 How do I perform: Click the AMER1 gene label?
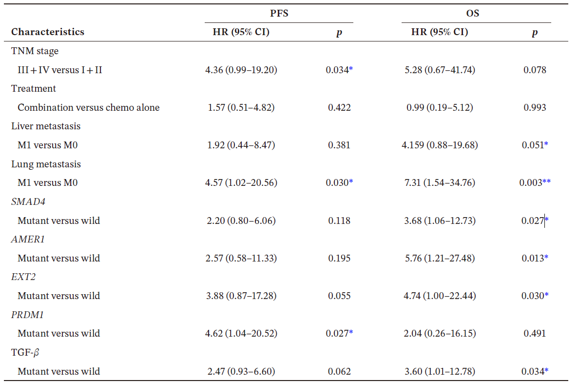(28, 239)
